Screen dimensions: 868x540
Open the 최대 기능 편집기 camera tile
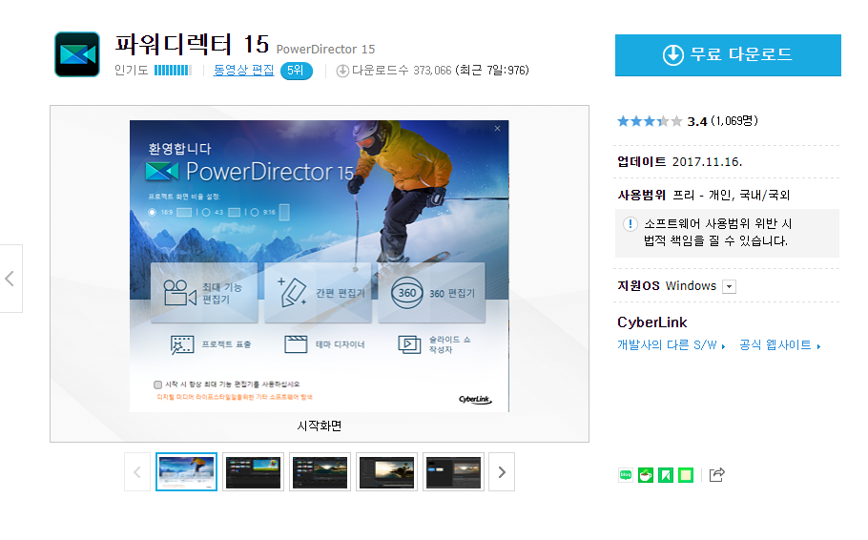[x=204, y=293]
